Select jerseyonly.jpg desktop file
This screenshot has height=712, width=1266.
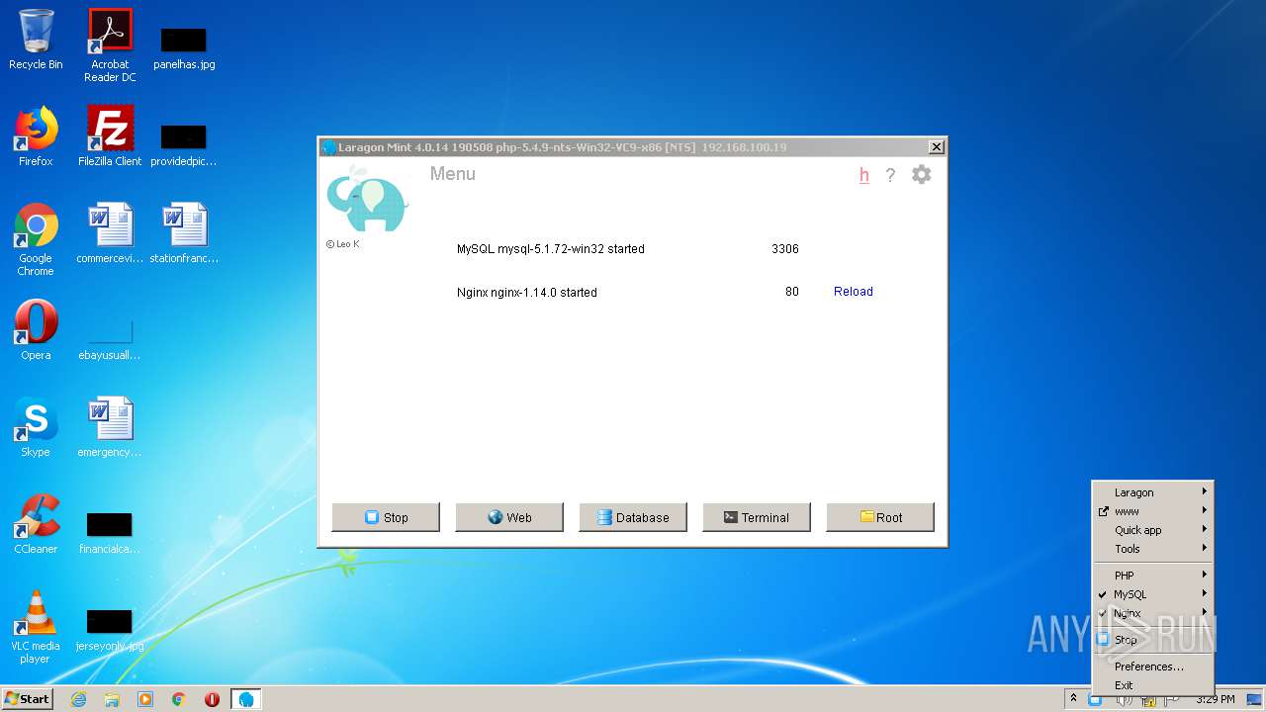(x=110, y=629)
